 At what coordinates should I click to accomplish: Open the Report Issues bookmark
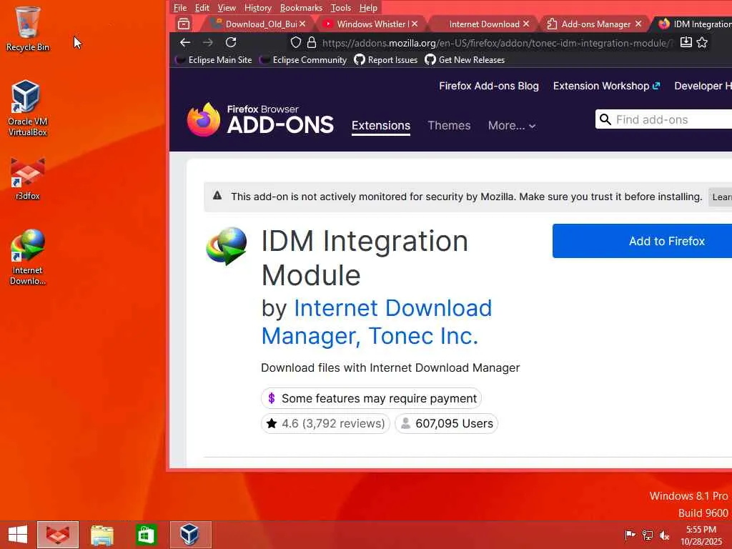point(385,60)
